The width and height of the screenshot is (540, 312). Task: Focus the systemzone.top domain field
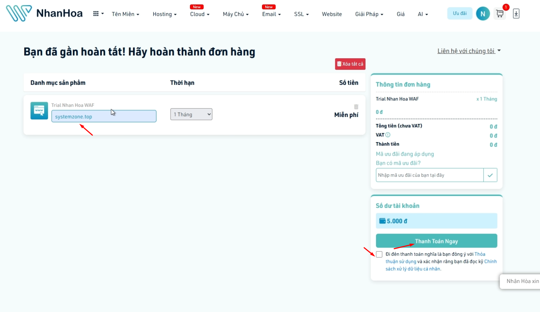click(x=104, y=116)
